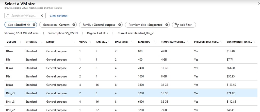Remove the Size: Small (0-4) filter

[x=34, y=25]
